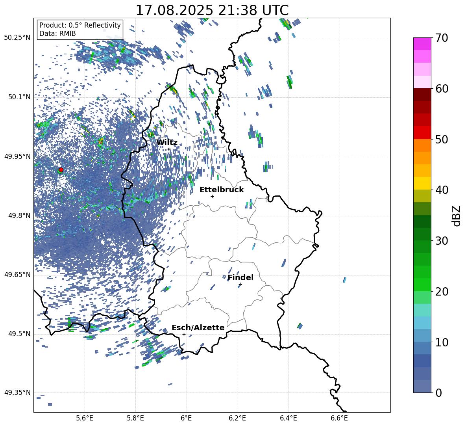This screenshot has height=426, width=466.
Task: Click the 'Product: 0.5° Reflectivity' text
Action: tap(80, 25)
